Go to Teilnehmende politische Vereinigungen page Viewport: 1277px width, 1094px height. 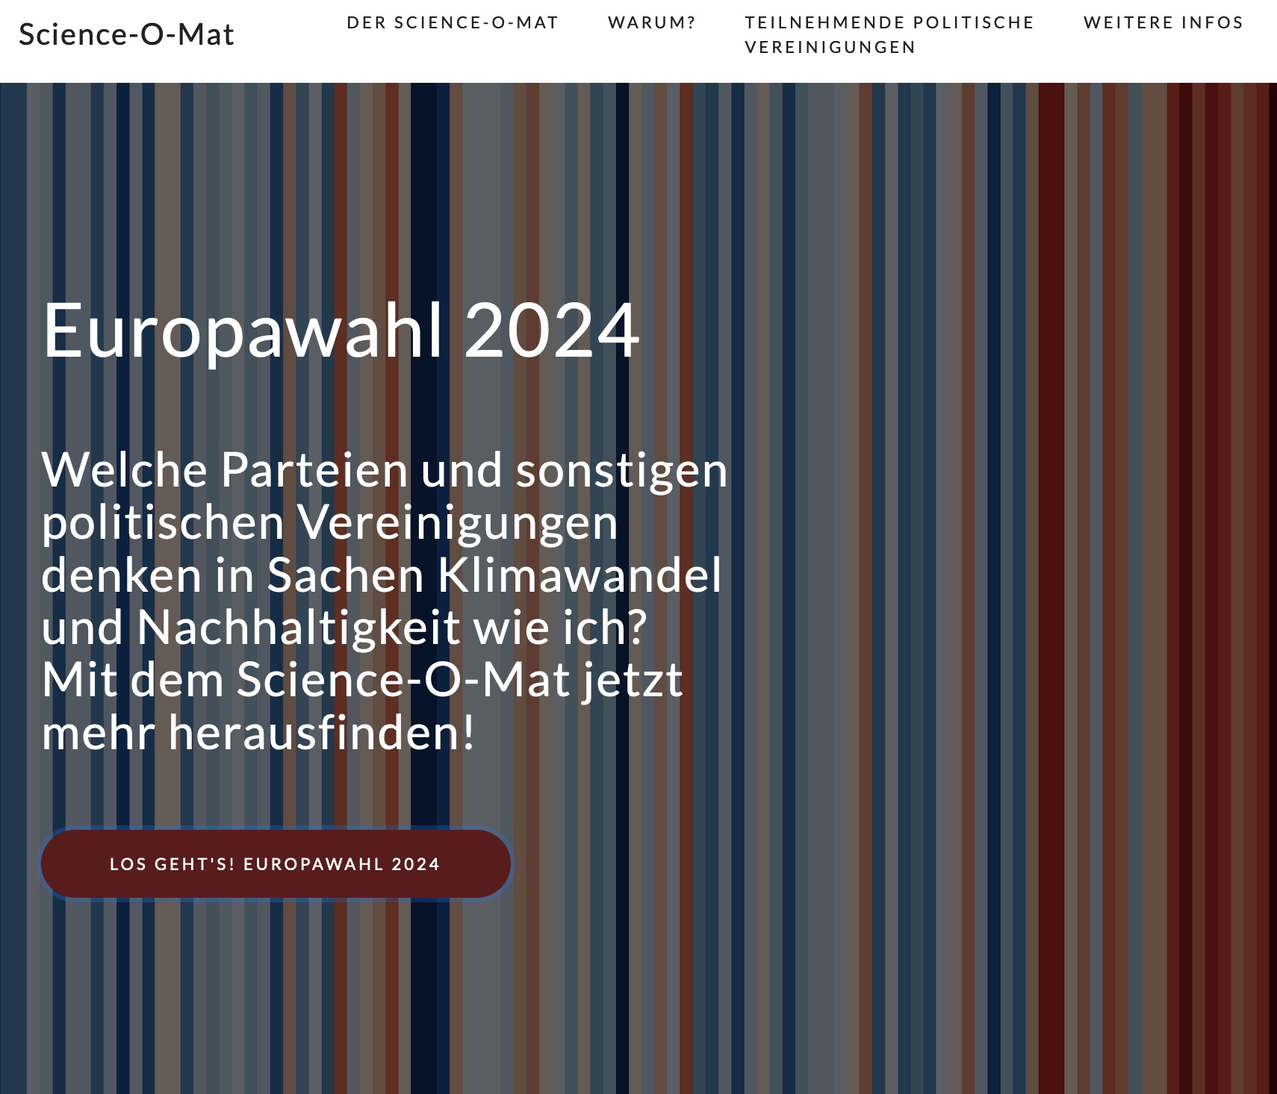pos(889,34)
